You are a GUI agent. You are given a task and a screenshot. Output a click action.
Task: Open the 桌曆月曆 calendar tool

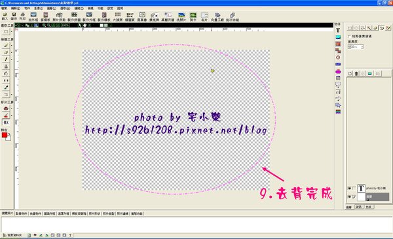(168, 17)
